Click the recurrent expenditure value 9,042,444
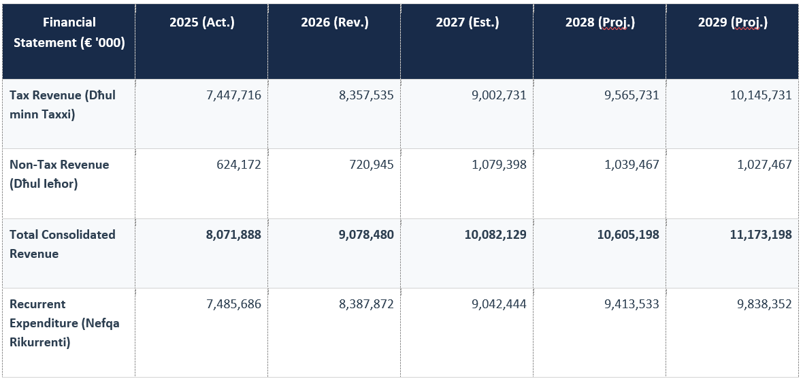This screenshot has height=379, width=803. [499, 303]
